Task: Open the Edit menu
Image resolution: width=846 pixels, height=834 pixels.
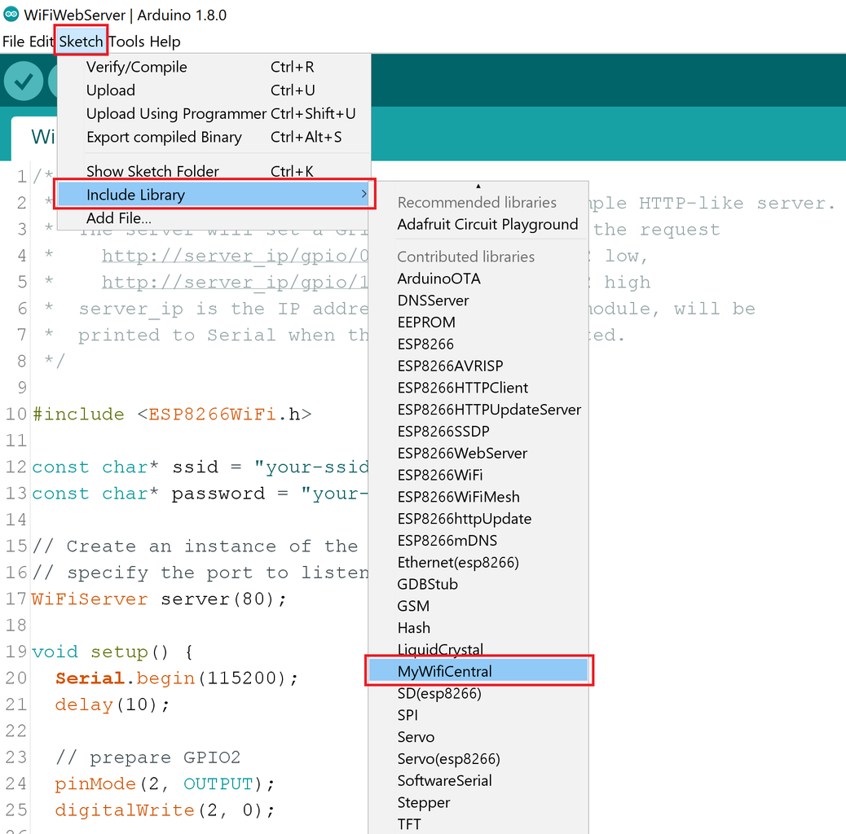Action: pyautogui.click(x=41, y=42)
